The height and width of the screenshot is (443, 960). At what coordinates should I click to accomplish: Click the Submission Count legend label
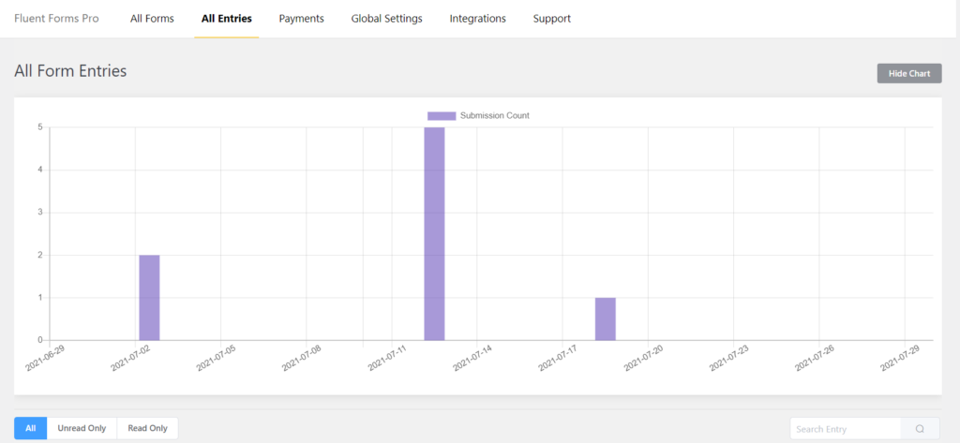click(494, 116)
